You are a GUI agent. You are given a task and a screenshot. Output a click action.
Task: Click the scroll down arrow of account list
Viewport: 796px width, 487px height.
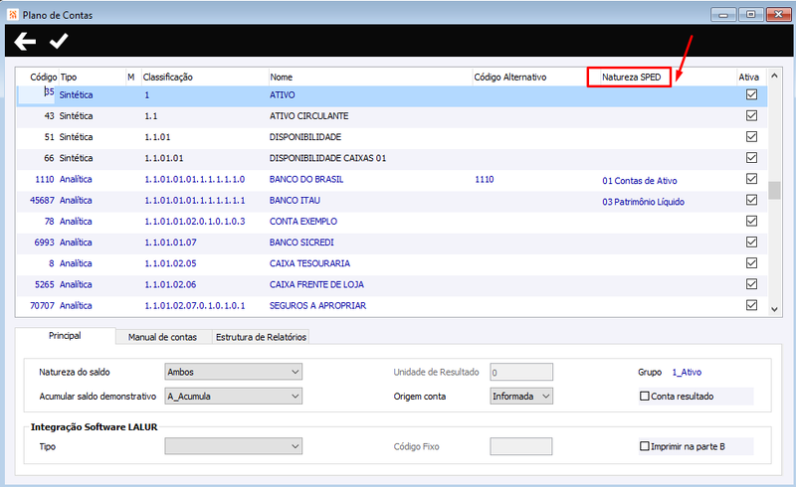(774, 309)
